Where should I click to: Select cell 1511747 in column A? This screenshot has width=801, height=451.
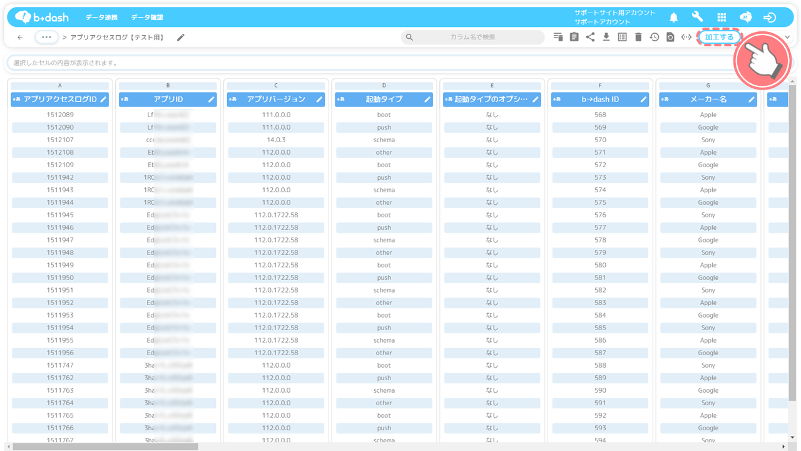point(60,365)
